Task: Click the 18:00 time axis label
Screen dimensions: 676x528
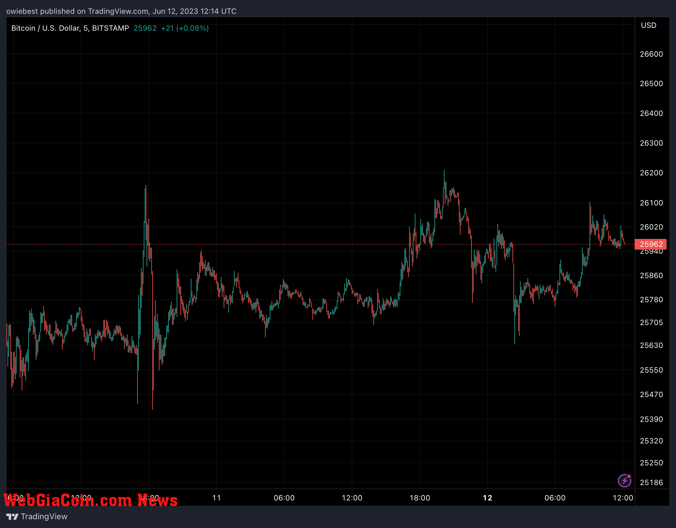Action: tap(420, 498)
